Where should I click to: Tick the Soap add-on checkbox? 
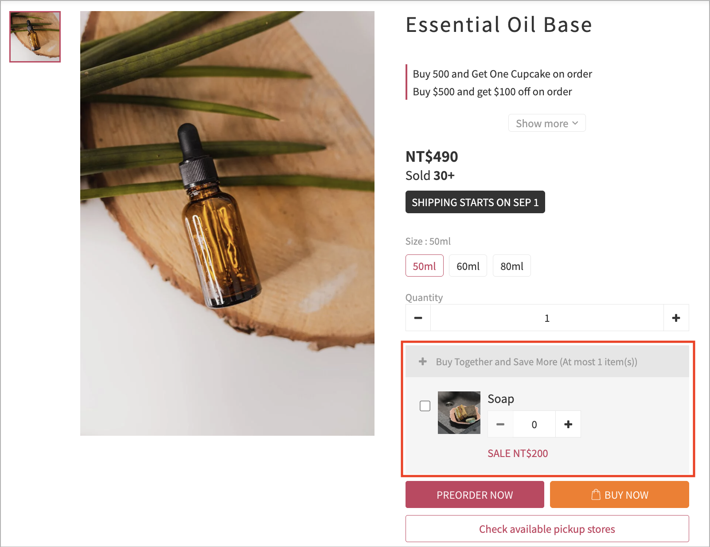425,406
